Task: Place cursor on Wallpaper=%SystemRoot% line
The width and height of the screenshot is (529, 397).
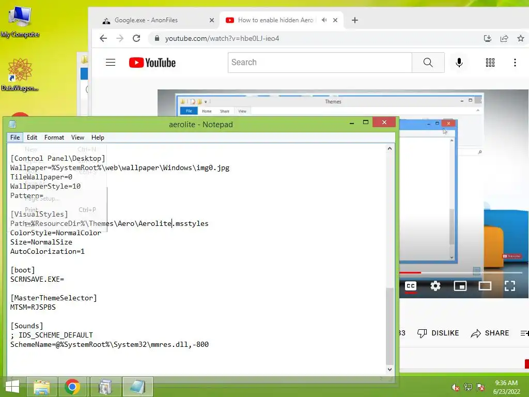Action: [120, 168]
